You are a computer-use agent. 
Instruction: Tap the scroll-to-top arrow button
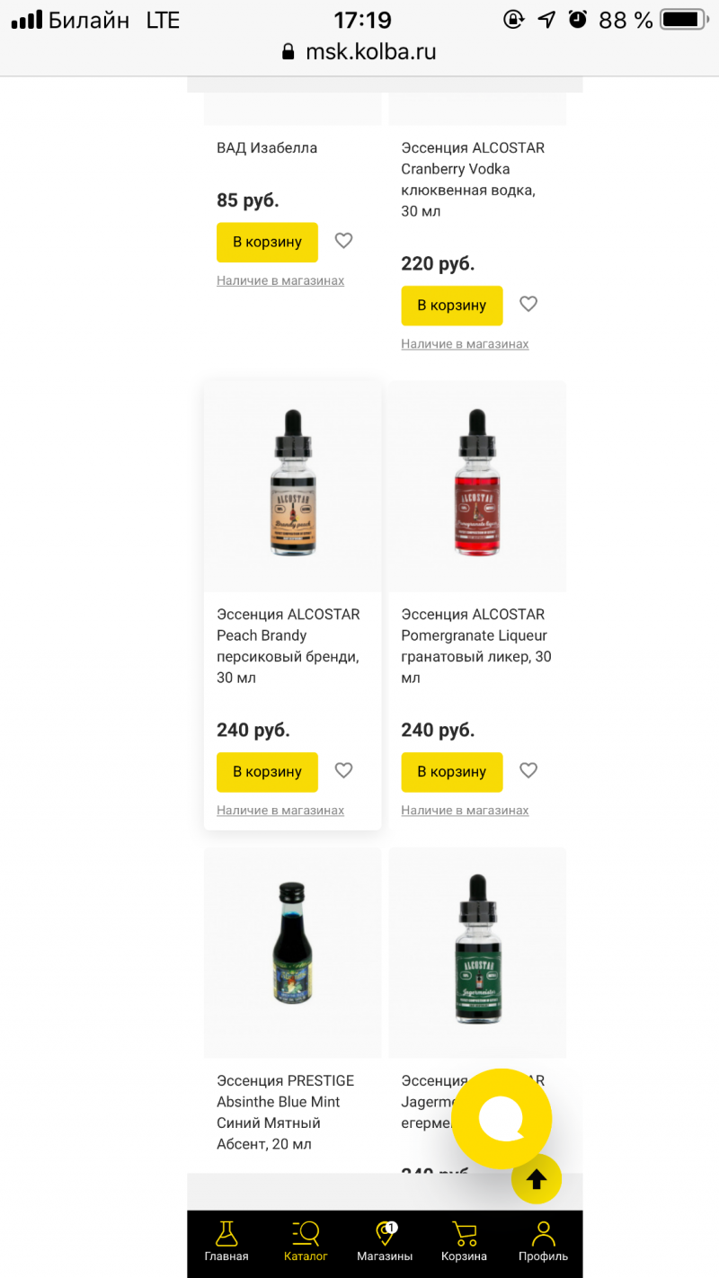point(537,1179)
